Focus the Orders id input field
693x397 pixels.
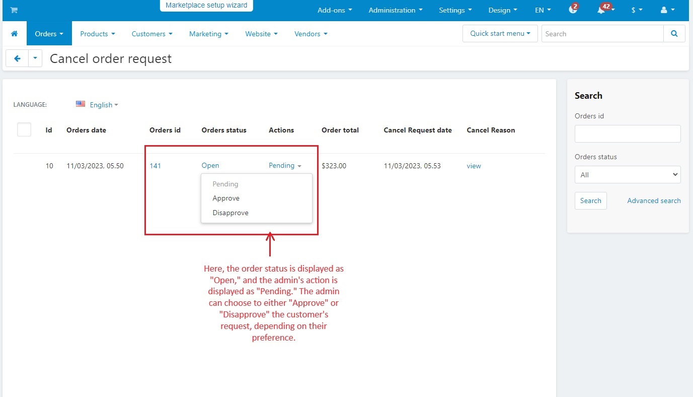point(628,134)
